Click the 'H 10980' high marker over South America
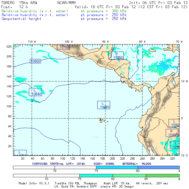The width and height of the screenshot is (189, 189). 172,133
